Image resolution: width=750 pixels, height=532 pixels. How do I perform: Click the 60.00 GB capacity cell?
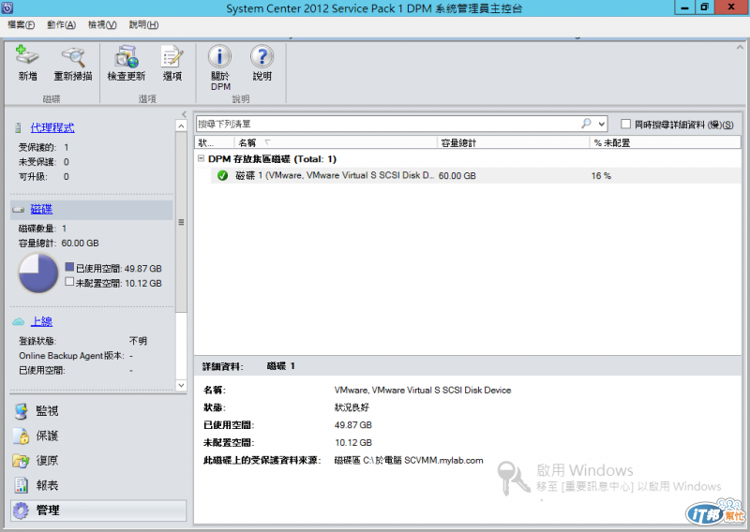click(x=457, y=176)
